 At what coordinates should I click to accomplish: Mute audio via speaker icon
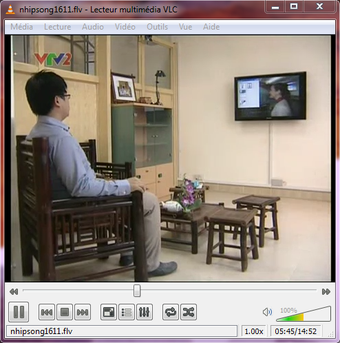pyautogui.click(x=267, y=312)
